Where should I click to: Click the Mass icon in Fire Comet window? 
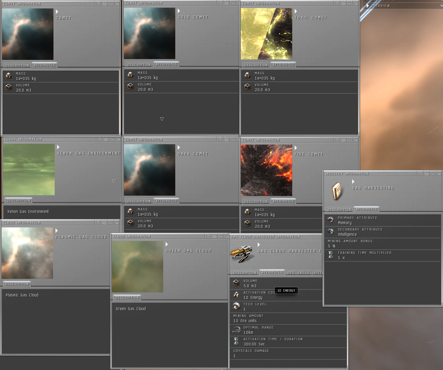pyautogui.click(x=247, y=212)
